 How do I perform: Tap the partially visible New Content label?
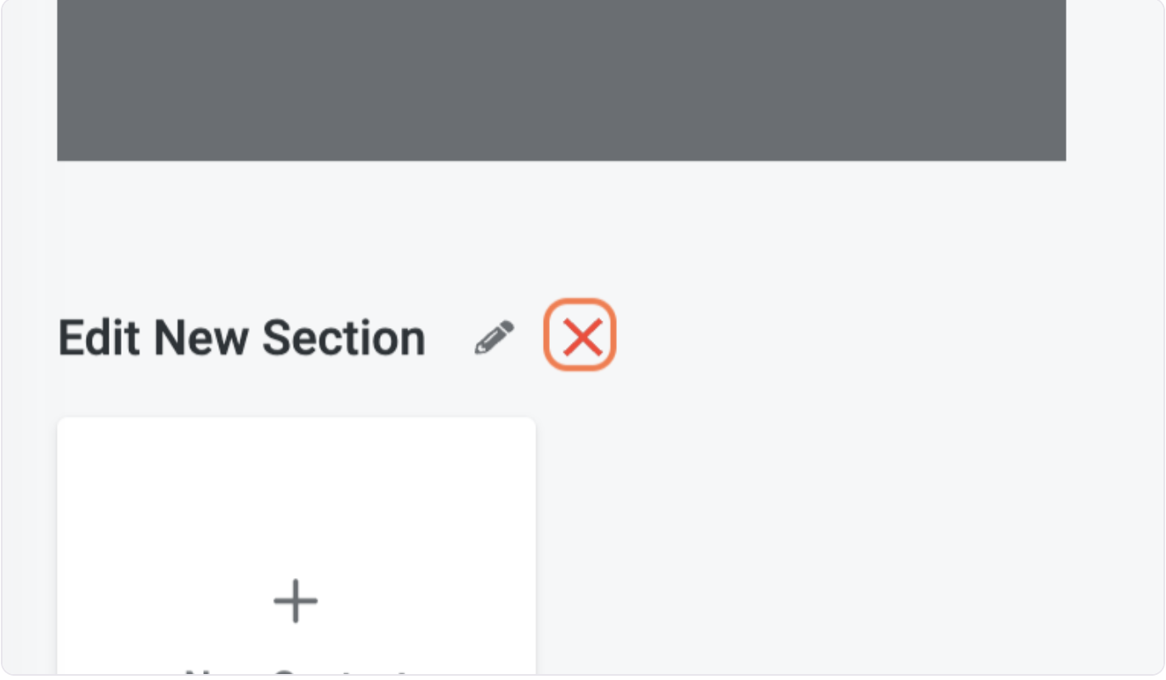[296, 672]
